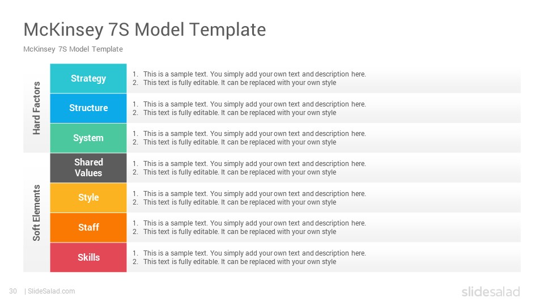Click the slidesalad logo watermark
Viewport: 544px width, 306px height.
tap(491, 291)
